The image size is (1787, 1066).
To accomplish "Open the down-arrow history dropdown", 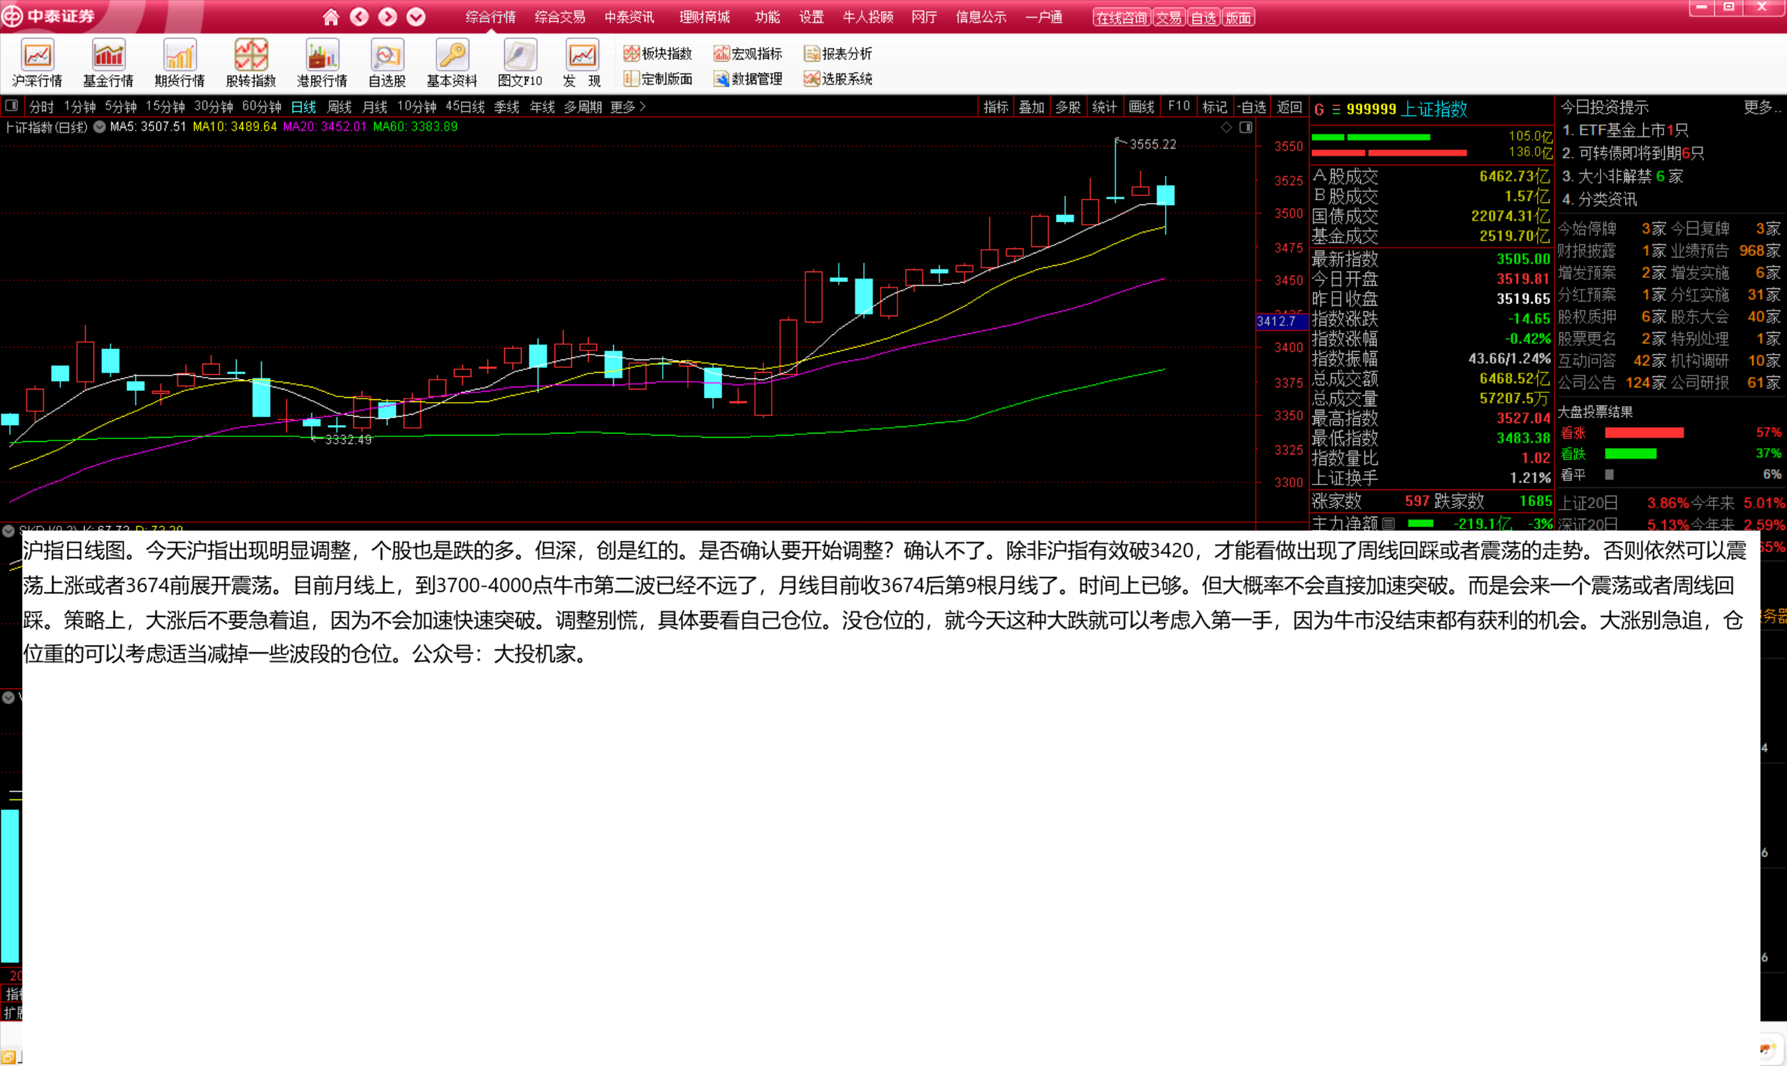I will (x=416, y=17).
